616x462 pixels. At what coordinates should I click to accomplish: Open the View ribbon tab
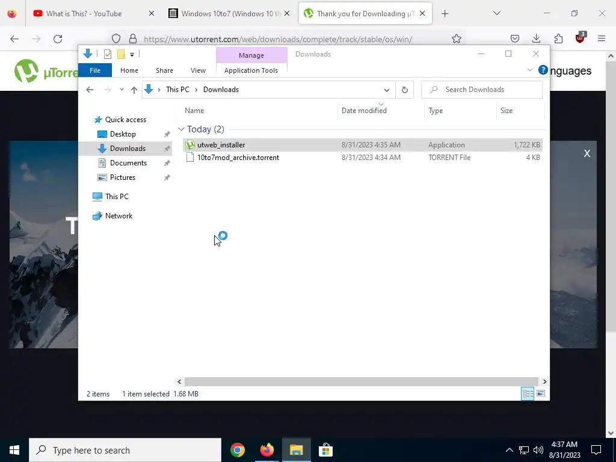(198, 70)
